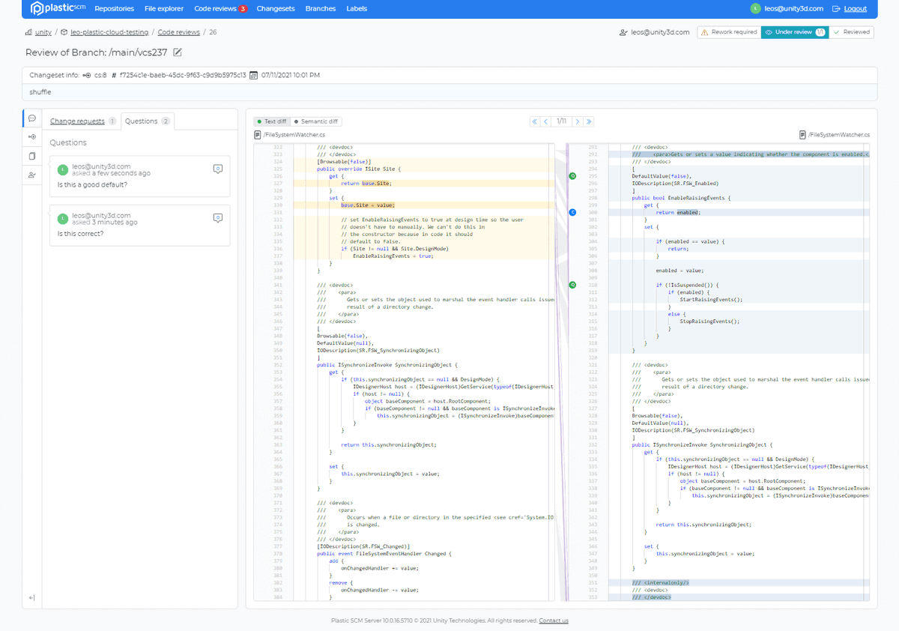This screenshot has height=631, width=899.
Task: Click the 'Questions' section heading
Action: [68, 142]
